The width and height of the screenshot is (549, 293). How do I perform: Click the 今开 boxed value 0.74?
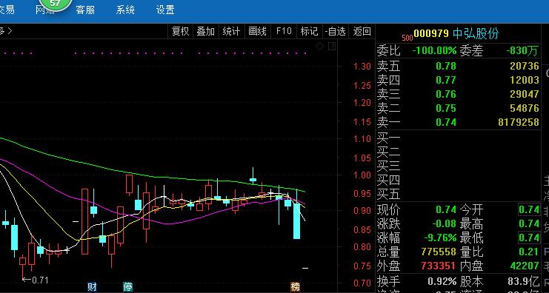(529, 209)
